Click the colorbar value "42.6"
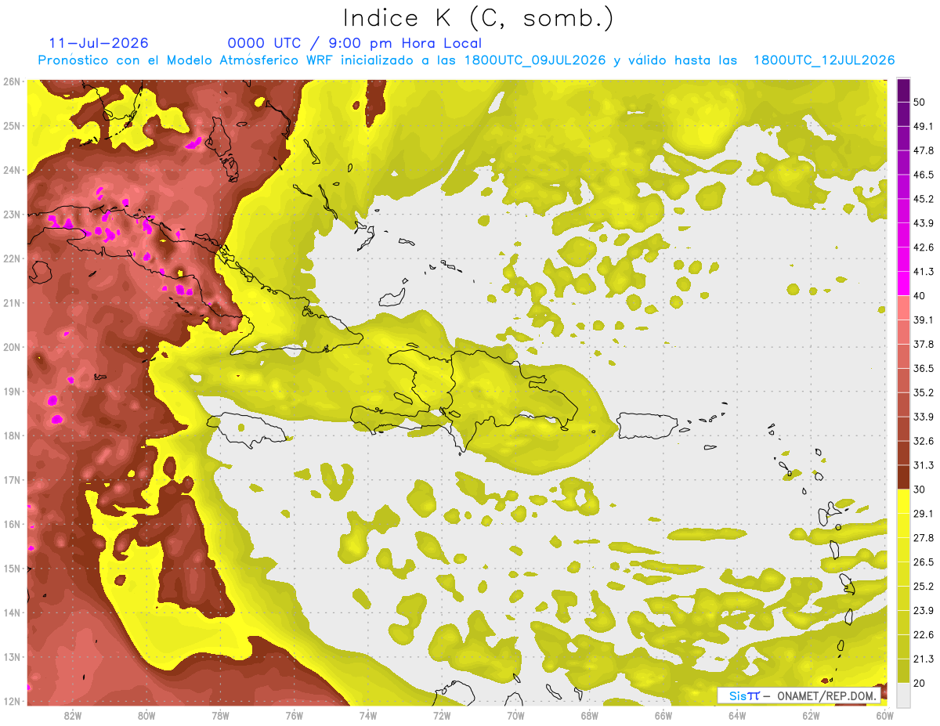Image resolution: width=940 pixels, height=726 pixels. click(924, 247)
